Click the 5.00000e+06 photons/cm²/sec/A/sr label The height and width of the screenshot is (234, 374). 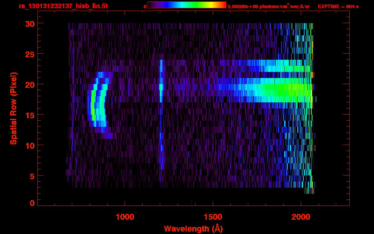(x=269, y=6)
